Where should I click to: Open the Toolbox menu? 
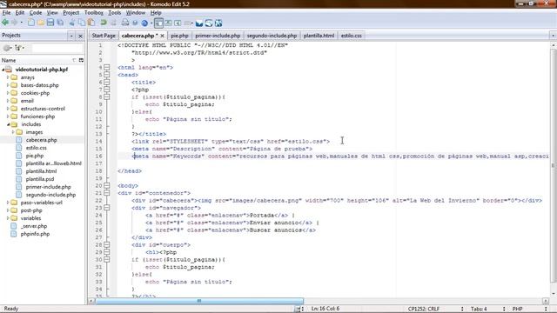(x=94, y=12)
